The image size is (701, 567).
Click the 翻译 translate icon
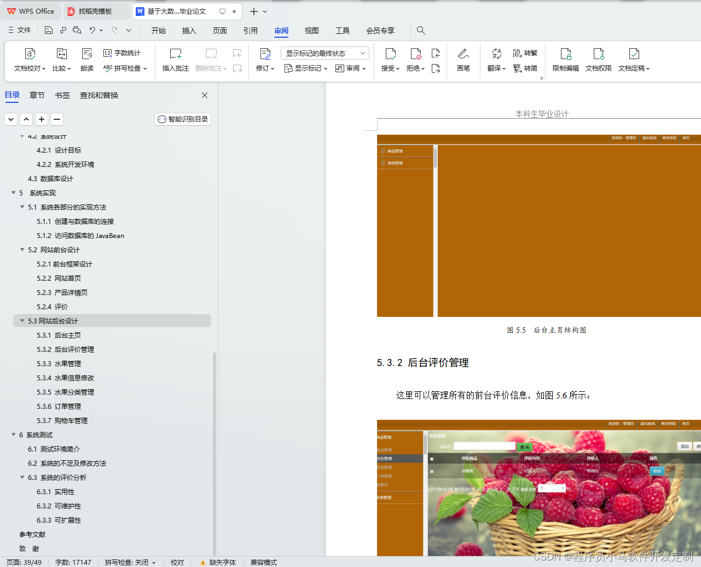tap(496, 54)
